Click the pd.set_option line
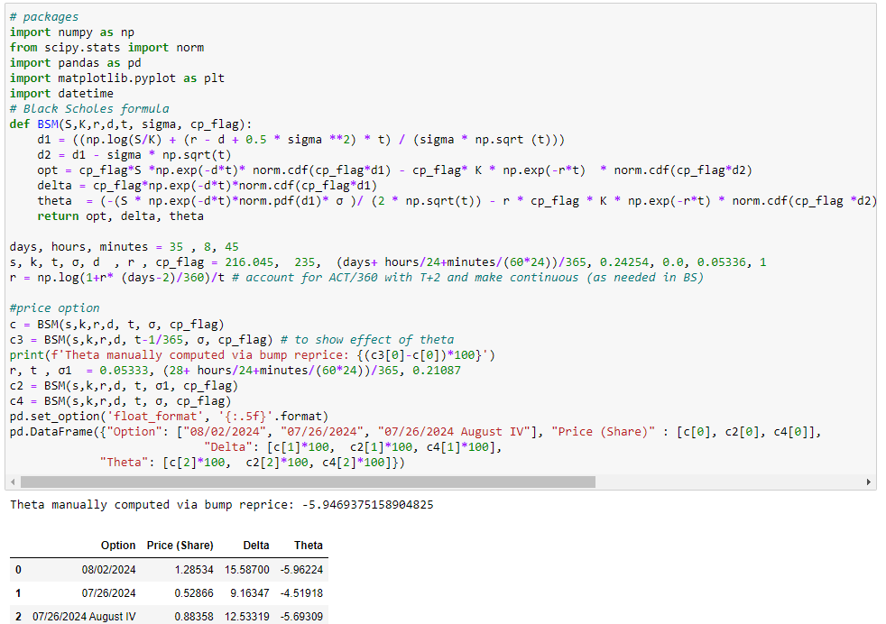The width and height of the screenshot is (886, 624). coord(169,417)
